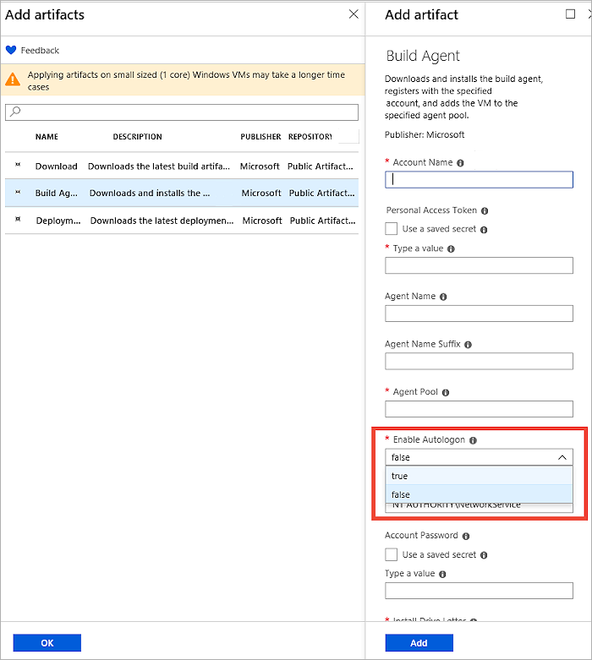
Task: Click the Account Name input field
Action: point(479,179)
